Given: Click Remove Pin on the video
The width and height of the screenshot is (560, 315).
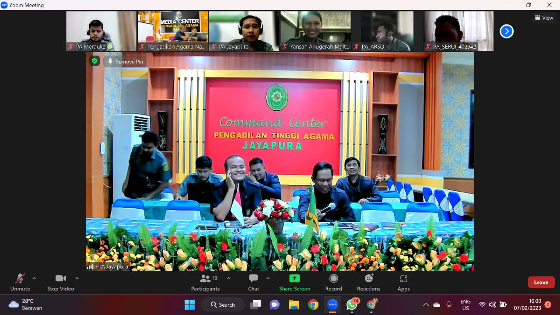Looking at the screenshot, I should 125,62.
